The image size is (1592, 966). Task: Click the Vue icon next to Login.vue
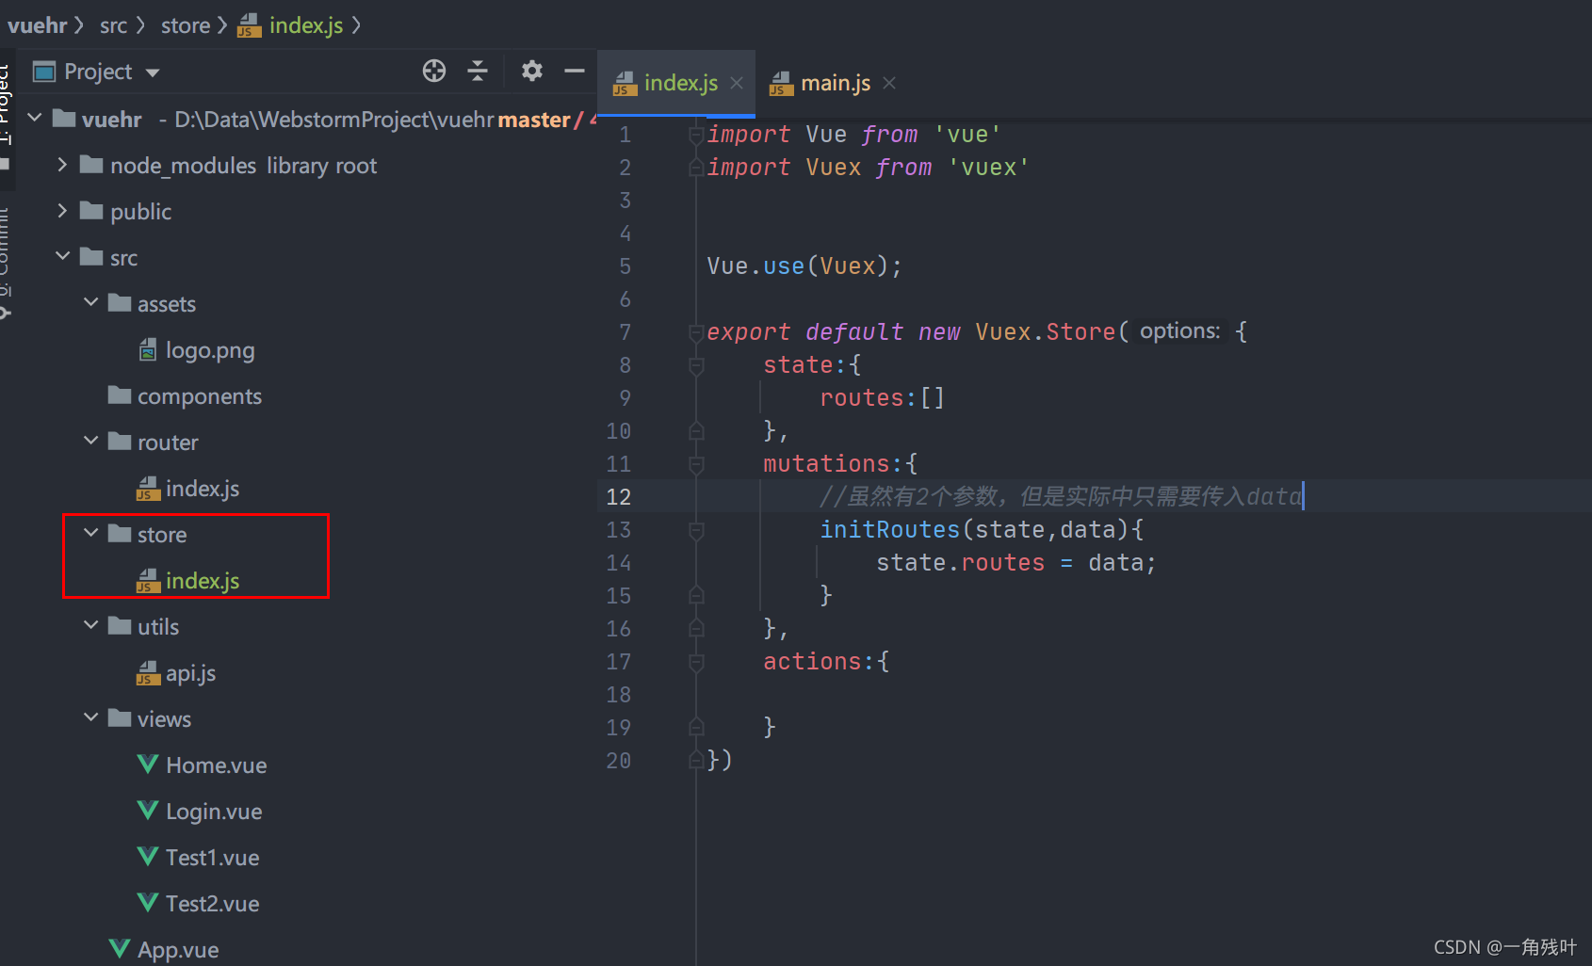[148, 810]
